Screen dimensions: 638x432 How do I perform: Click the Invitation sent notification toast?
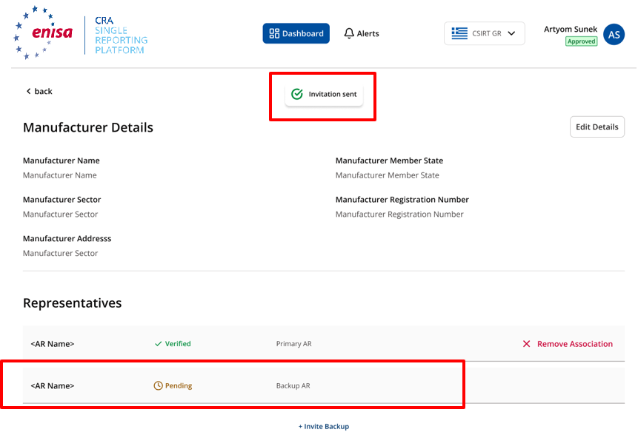coord(324,94)
